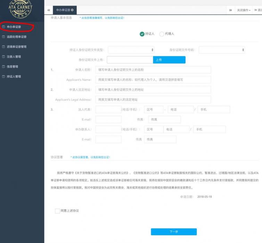Click the 协议签署 section heading
The width and height of the screenshot is (262, 243).
click(x=57, y=157)
